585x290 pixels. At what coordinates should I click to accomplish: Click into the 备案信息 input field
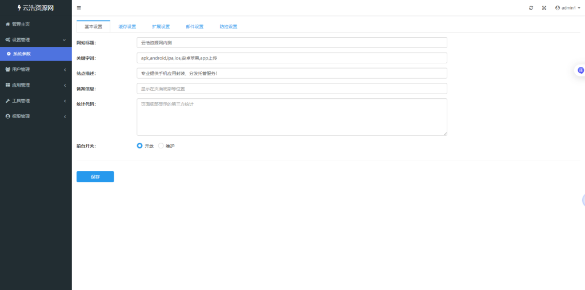point(291,88)
